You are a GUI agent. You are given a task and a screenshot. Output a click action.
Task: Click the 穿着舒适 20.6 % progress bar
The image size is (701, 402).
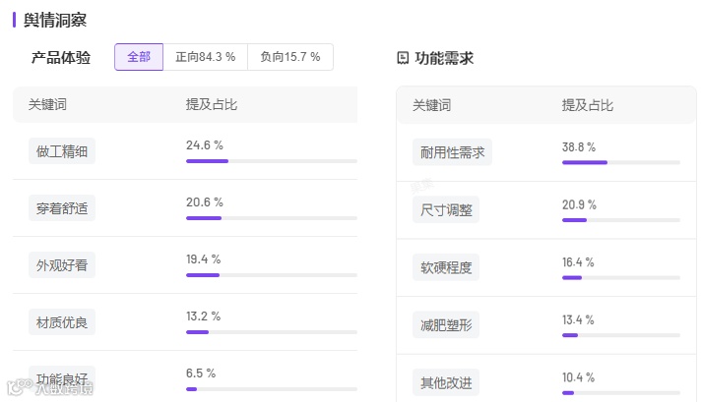[x=271, y=218]
